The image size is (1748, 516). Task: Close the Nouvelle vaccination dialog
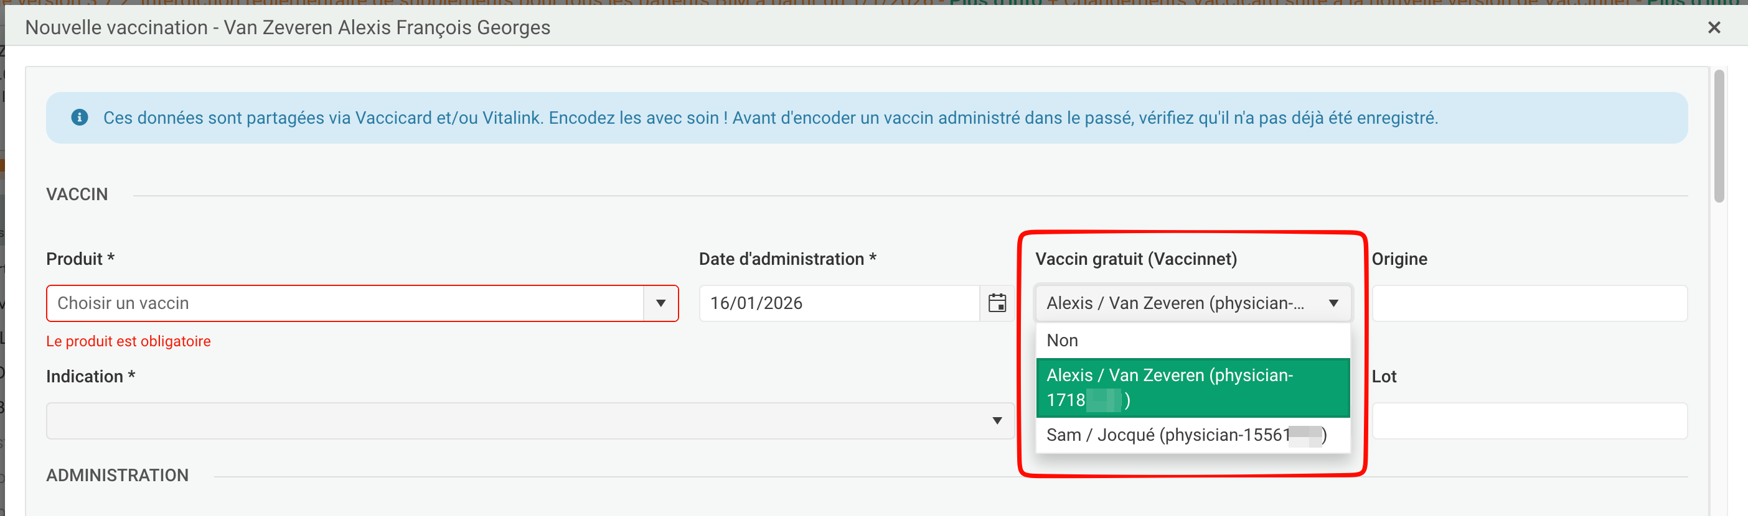click(x=1713, y=28)
